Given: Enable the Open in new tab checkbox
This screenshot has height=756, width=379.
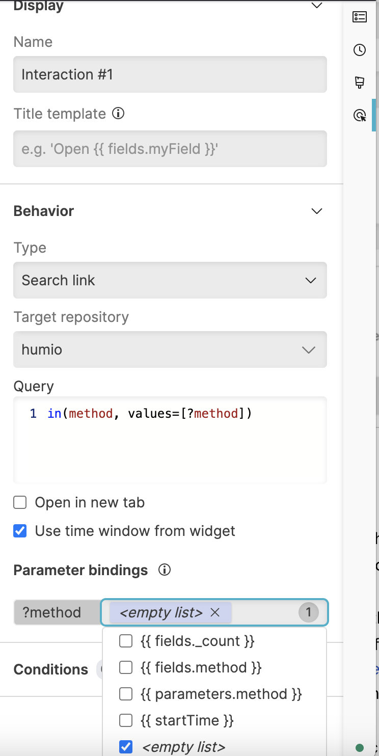Looking at the screenshot, I should 19,502.
